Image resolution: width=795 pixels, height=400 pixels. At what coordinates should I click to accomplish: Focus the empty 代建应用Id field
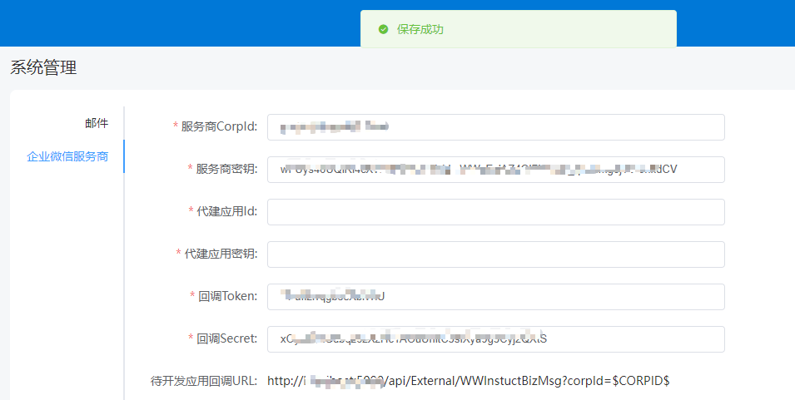pyautogui.click(x=495, y=212)
